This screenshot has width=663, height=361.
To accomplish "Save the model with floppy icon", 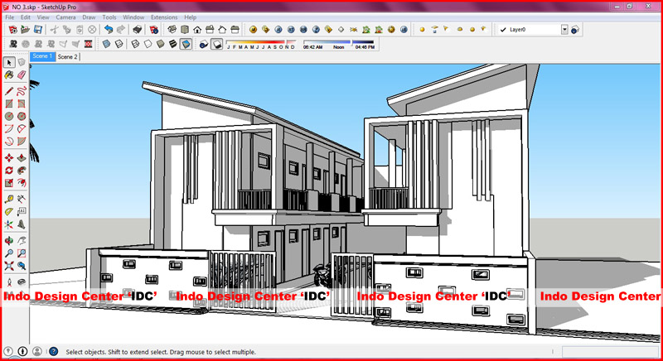I will [x=38, y=30].
